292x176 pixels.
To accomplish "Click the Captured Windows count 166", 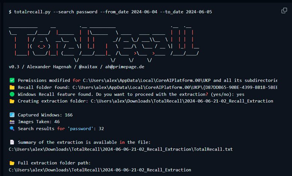I will (x=68, y=115).
